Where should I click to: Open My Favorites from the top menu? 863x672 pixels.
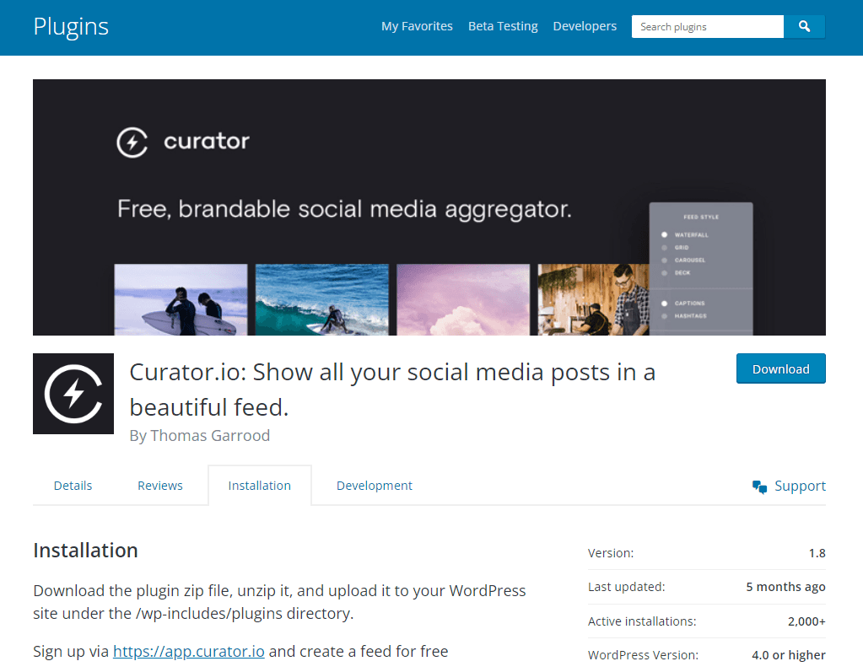click(x=417, y=26)
